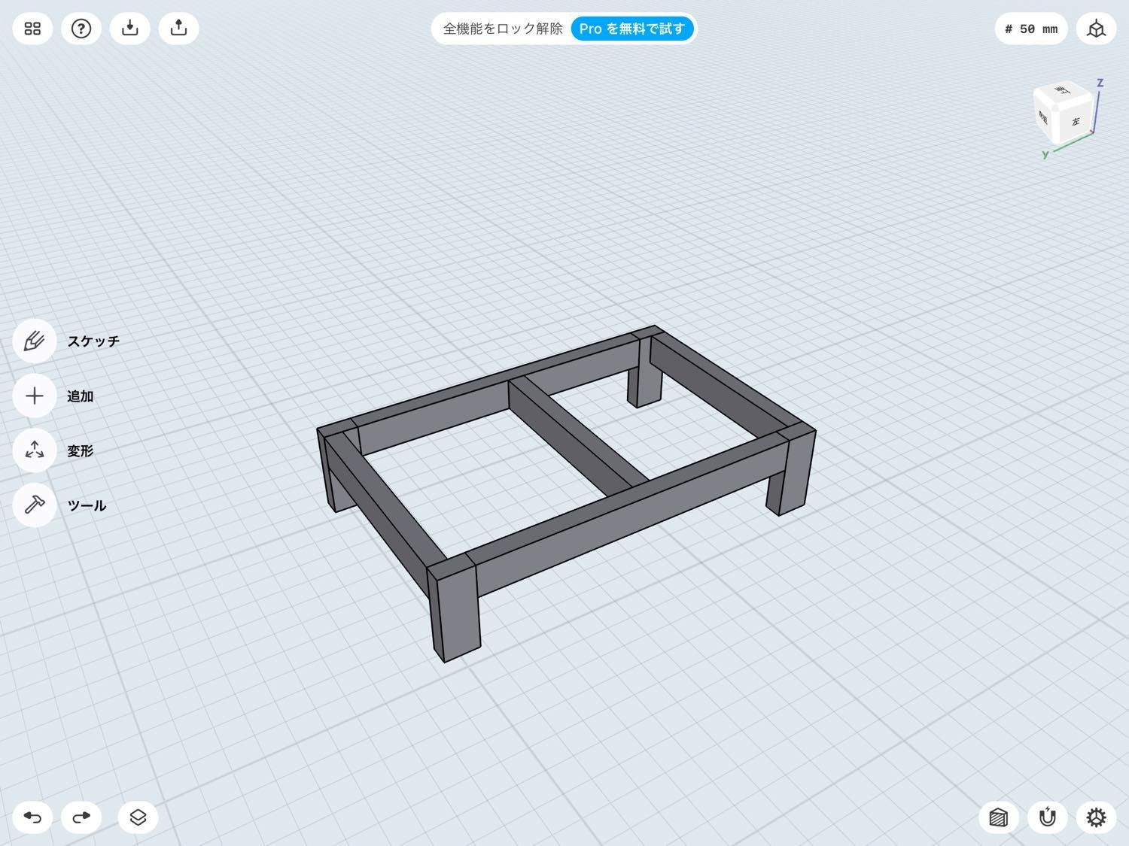Select the 変形 transform arrows icon
Viewport: 1129px width, 846px height.
(x=34, y=450)
